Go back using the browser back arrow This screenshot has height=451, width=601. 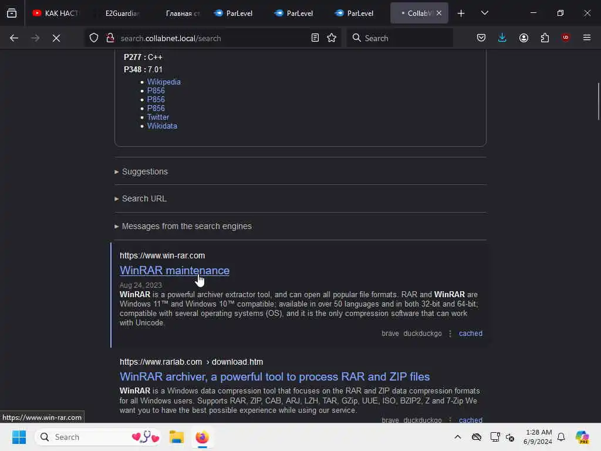(x=14, y=38)
